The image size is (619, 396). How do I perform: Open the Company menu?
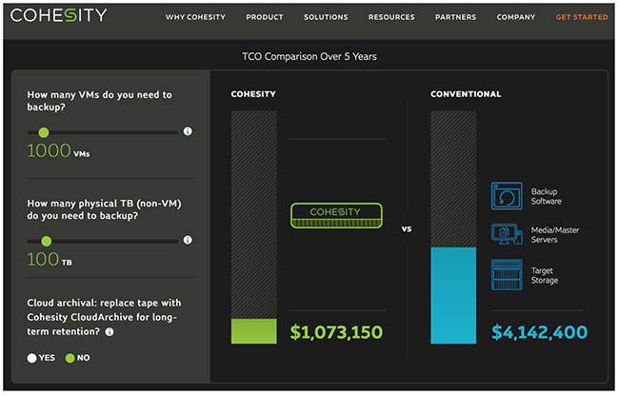tap(515, 17)
